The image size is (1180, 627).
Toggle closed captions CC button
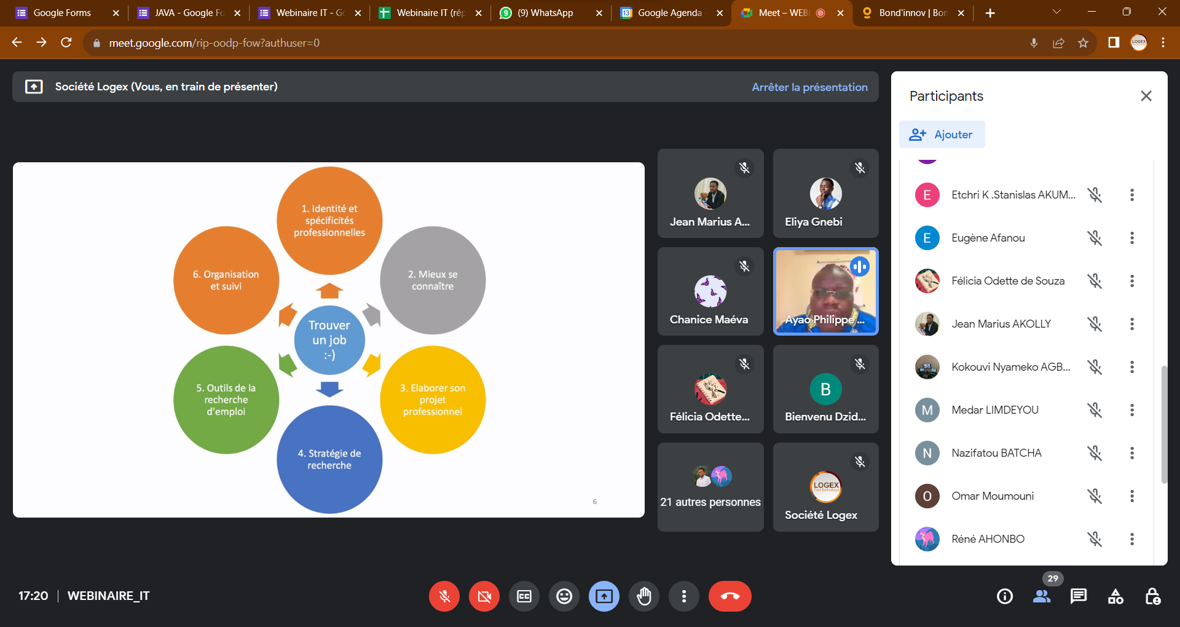coord(524,596)
